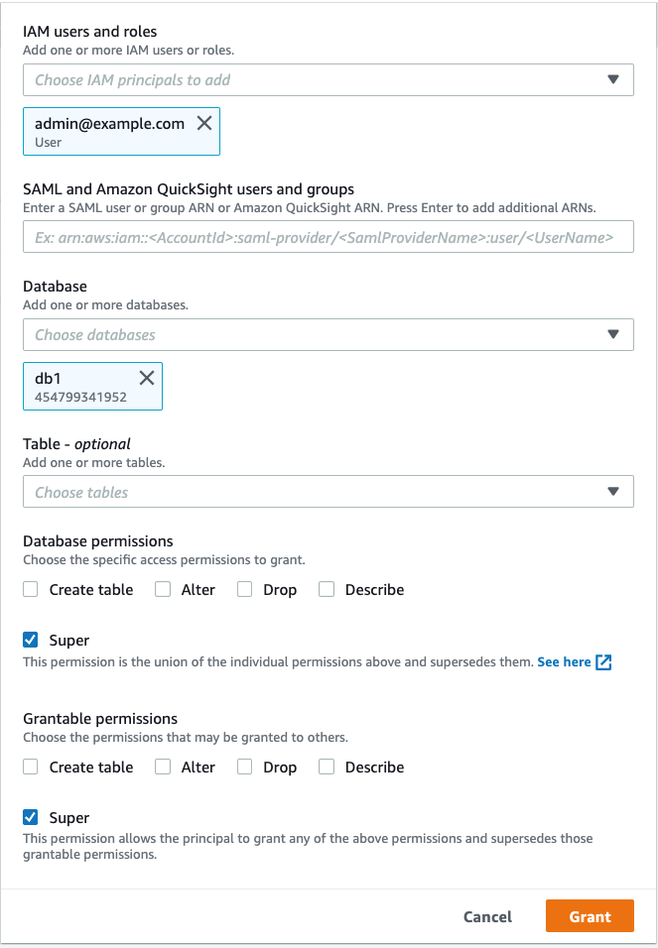This screenshot has width=658, height=948.
Task: Focus the SAML and QuickSight ARN field
Action: pos(328,237)
